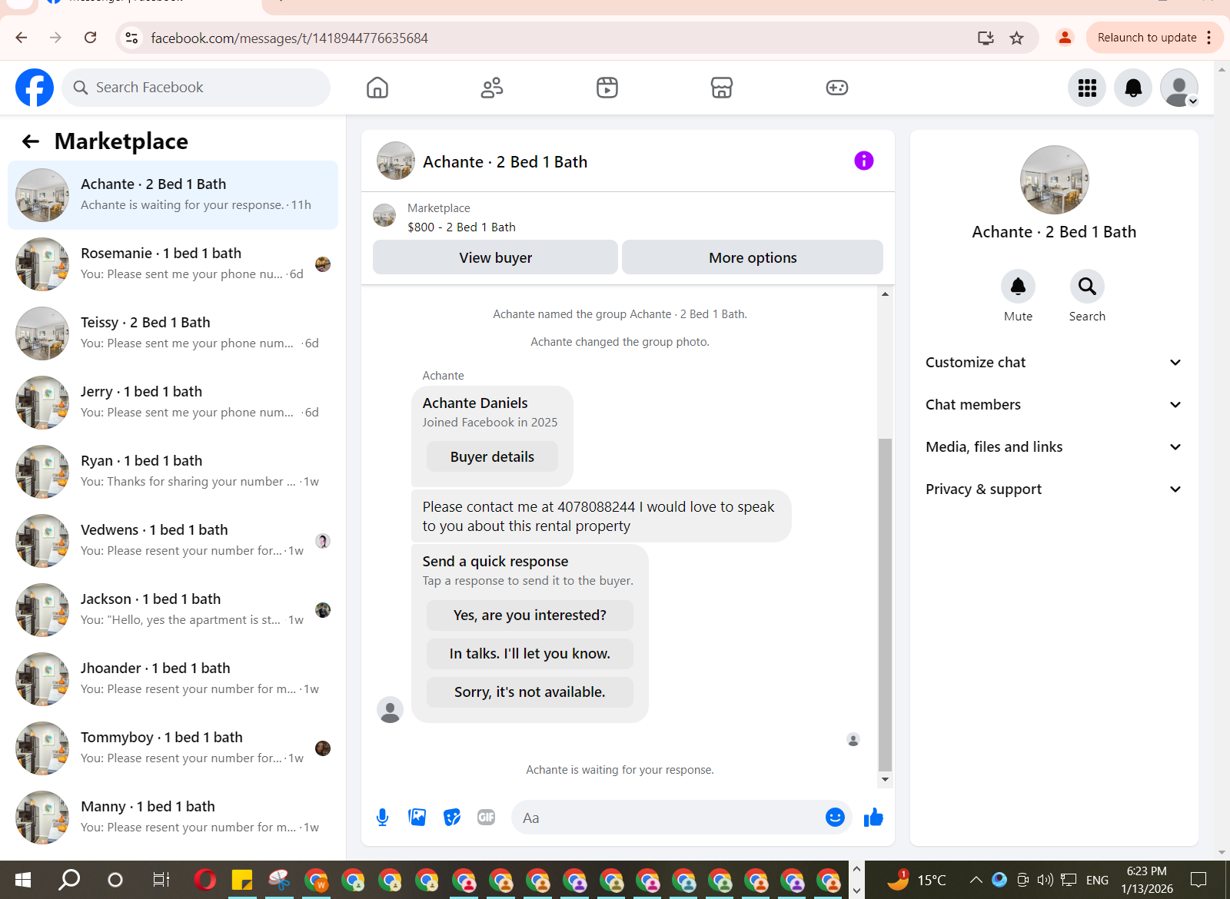Open the $800 - 2 Bed 1 Bath listing
Viewport: 1230px width, 899px height.
pos(461,227)
